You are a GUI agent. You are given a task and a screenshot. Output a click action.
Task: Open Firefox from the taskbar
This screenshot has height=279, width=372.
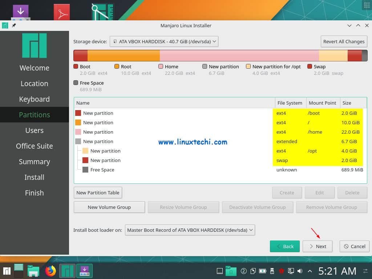(x=50, y=271)
